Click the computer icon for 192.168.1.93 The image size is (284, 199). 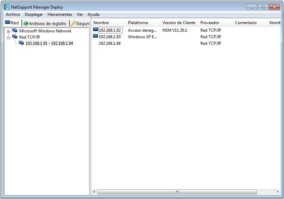point(95,36)
